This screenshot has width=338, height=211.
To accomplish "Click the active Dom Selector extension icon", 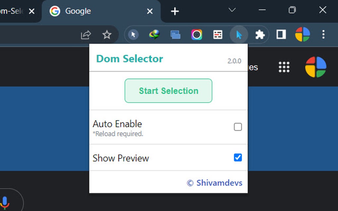I will pos(239,34).
